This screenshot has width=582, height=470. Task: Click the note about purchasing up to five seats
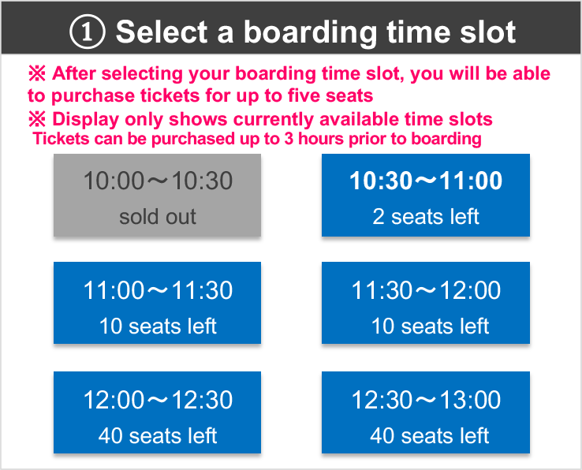pyautogui.click(x=201, y=95)
